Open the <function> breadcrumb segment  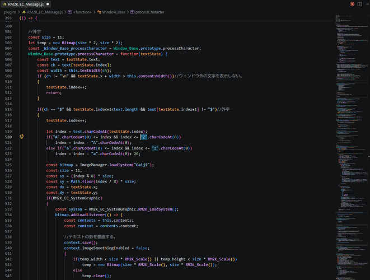(x=82, y=12)
